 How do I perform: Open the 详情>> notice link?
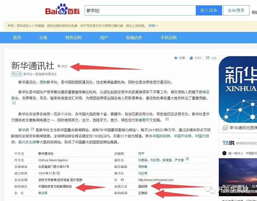click(153, 26)
